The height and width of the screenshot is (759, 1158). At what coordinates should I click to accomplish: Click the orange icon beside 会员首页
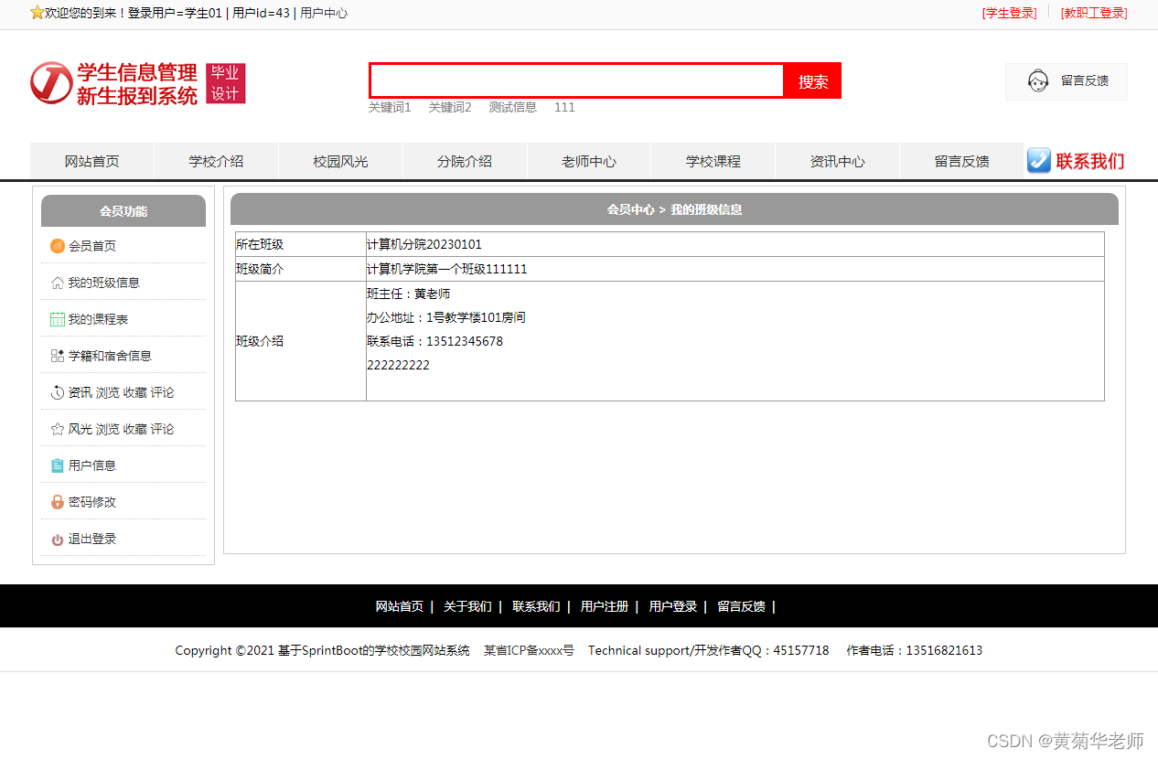point(58,246)
